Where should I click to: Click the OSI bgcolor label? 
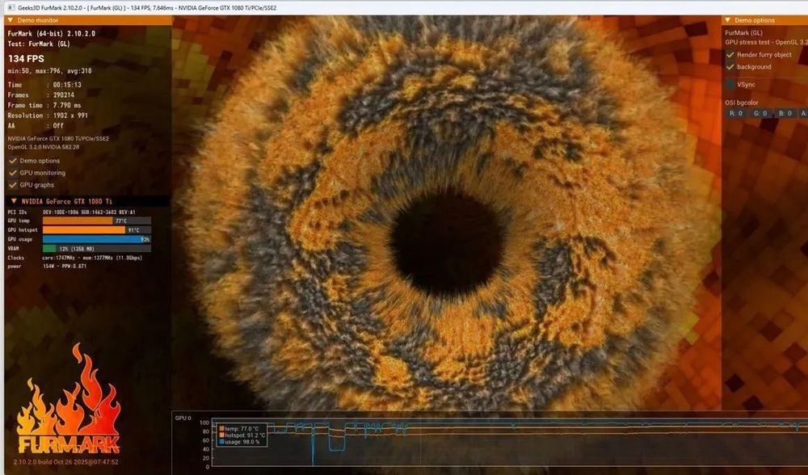(x=742, y=103)
